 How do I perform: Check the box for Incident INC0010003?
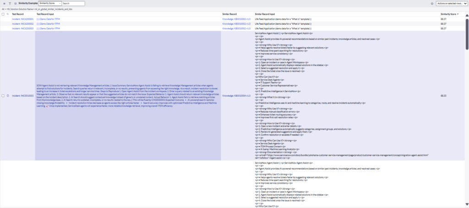click(x=3, y=96)
